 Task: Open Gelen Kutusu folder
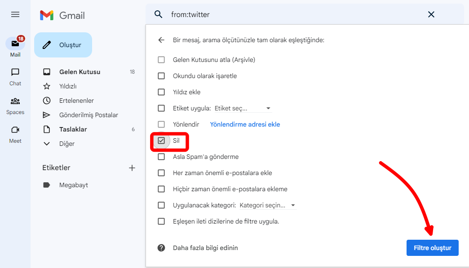[80, 72]
